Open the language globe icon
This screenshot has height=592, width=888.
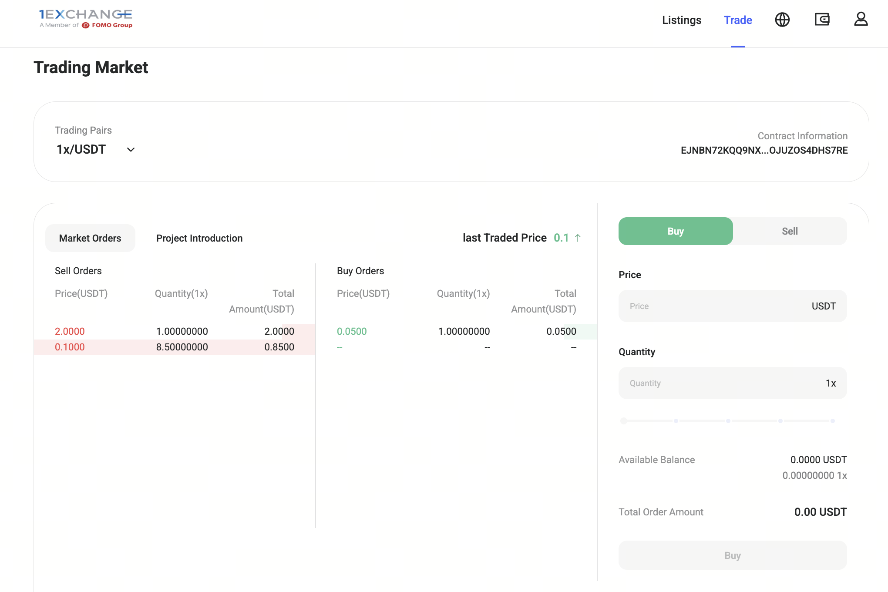click(782, 20)
